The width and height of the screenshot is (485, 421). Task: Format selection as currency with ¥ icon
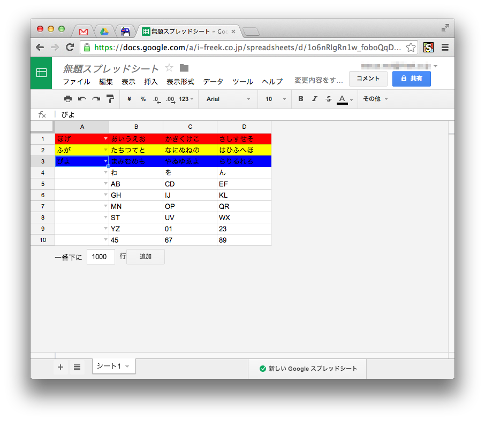[x=128, y=99]
